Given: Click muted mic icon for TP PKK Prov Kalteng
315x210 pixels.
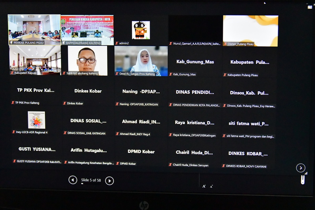Looking at the screenshot, I should click(x=13, y=102).
